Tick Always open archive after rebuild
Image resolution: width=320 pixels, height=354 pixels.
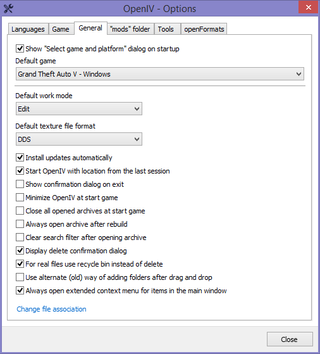point(20,224)
